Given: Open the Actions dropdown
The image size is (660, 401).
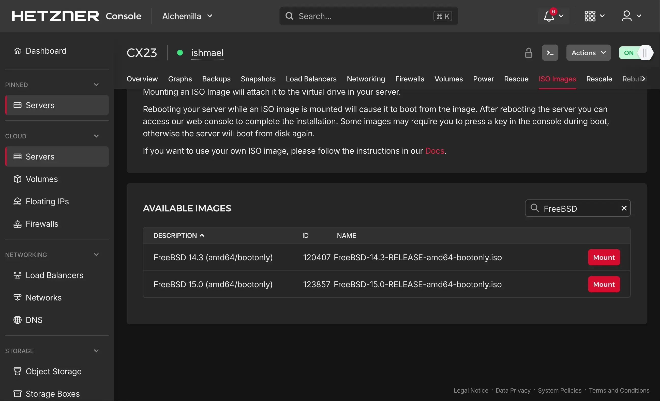Looking at the screenshot, I should coord(588,53).
